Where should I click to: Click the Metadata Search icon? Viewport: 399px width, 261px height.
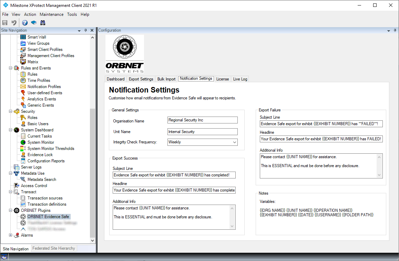(23, 180)
